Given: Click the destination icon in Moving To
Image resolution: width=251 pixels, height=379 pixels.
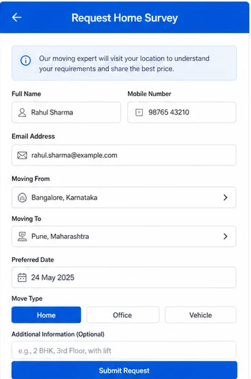Looking at the screenshot, I should pos(22,236).
